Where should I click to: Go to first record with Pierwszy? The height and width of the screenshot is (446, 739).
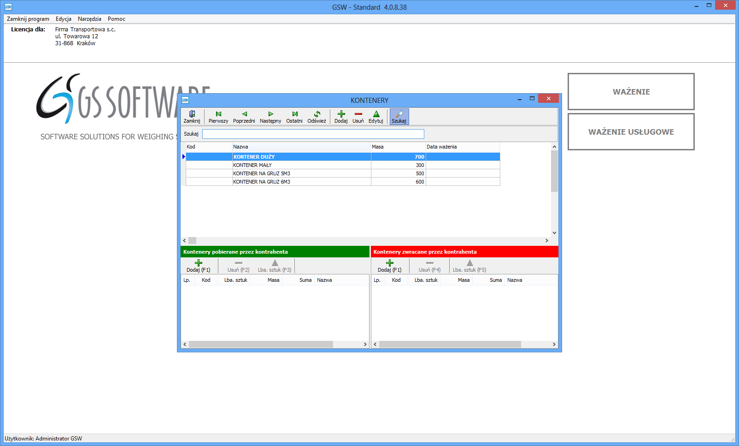(218, 117)
